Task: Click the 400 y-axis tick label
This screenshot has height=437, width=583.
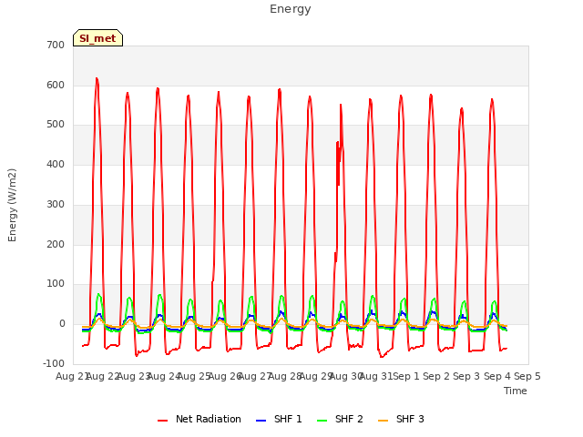Action: tap(56, 165)
